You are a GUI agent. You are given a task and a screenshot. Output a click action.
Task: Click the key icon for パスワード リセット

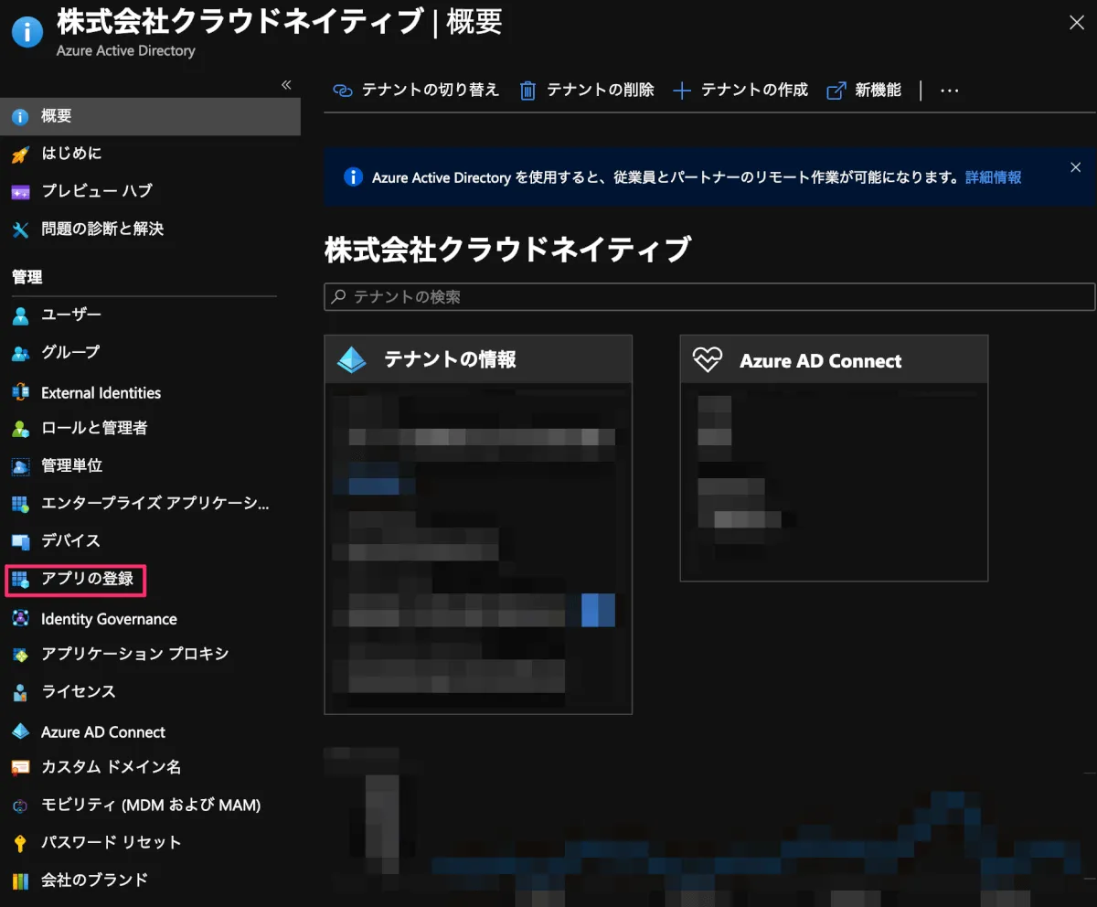click(x=20, y=843)
